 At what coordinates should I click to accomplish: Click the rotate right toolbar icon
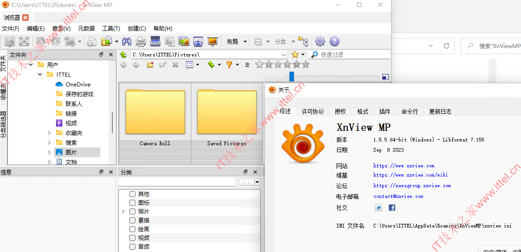click(x=55, y=42)
